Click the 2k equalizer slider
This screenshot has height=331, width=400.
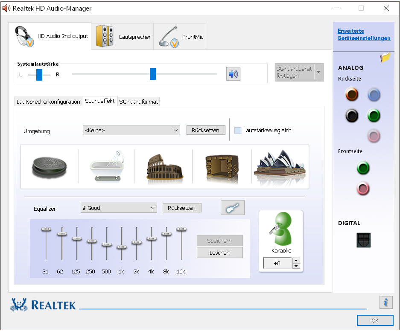[x=137, y=242]
